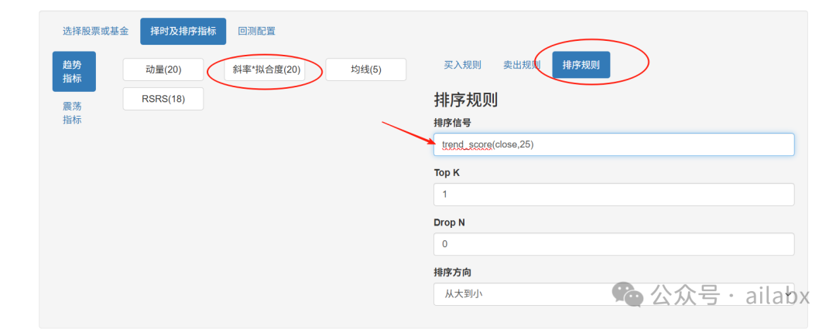Image resolution: width=836 pixels, height=329 pixels.
Task: Click the 排序信号 label
Action: tap(452, 123)
